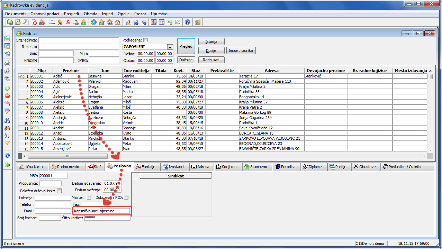Toggle the Podređene checkbox

click(145, 40)
